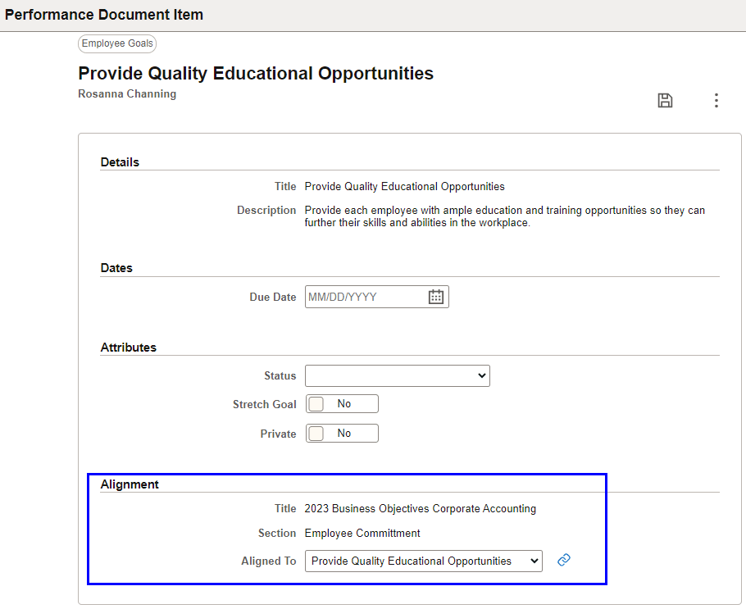Click the save (floppy disk) icon
This screenshot has height=609, width=746.
tap(665, 100)
